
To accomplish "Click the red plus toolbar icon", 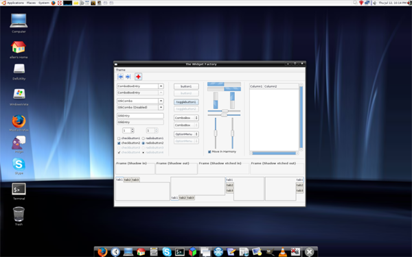I will (x=138, y=77).
